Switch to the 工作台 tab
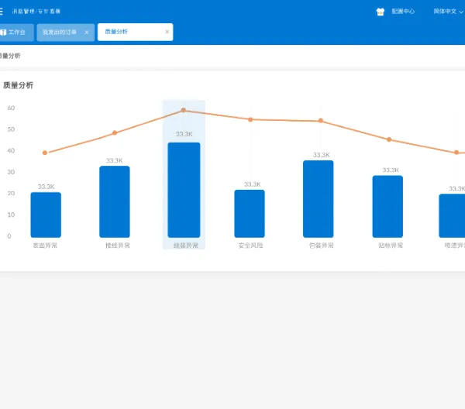Viewport: 465px width, 409px height. coord(16,33)
